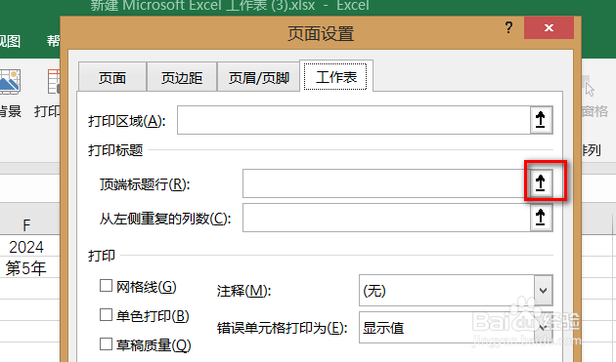Collapse dialog button for Print area field
This screenshot has width=616, height=362.
[x=541, y=120]
